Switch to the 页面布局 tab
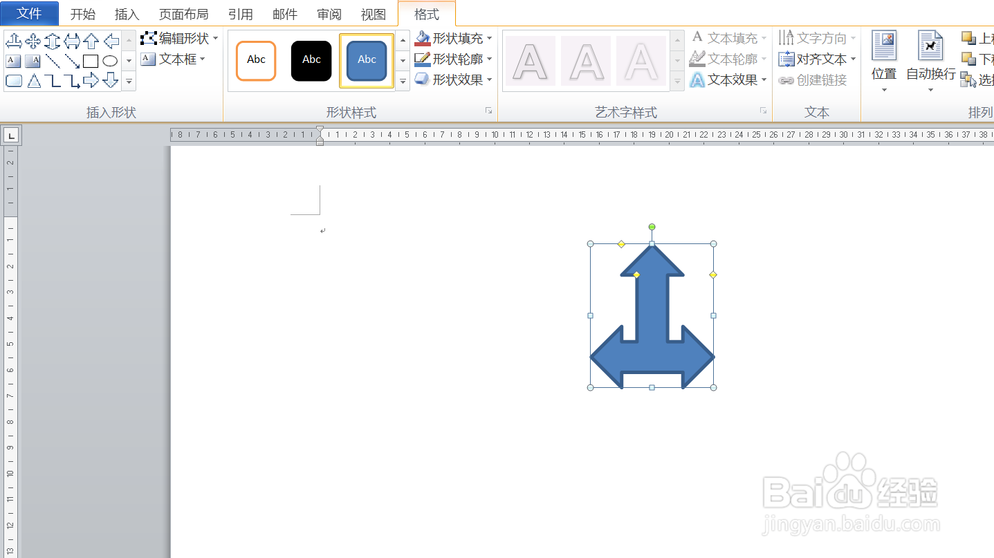Image resolution: width=994 pixels, height=558 pixels. click(x=183, y=14)
